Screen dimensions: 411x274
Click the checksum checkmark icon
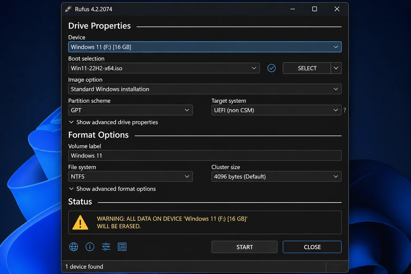(272, 68)
